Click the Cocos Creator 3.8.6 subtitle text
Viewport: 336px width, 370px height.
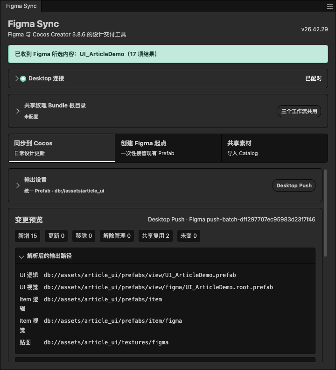click(x=67, y=35)
